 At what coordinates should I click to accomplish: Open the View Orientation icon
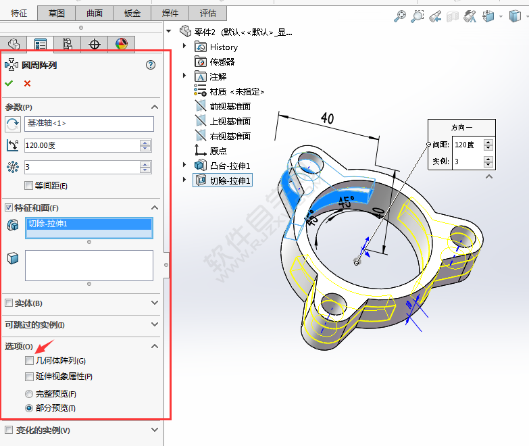pos(488,16)
